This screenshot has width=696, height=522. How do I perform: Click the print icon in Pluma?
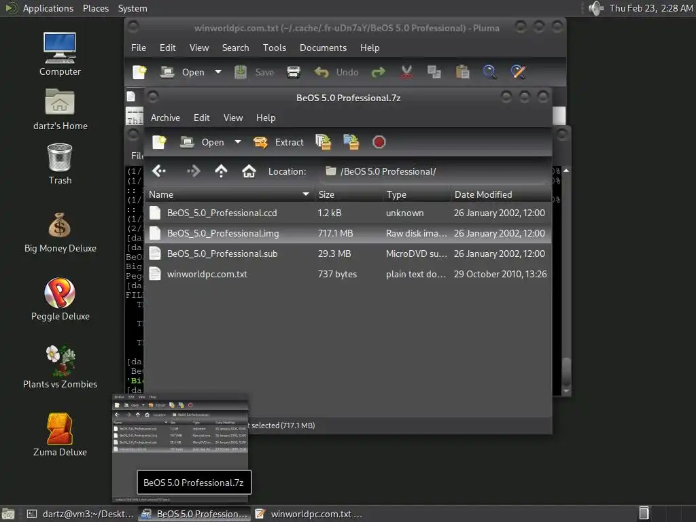[294, 72]
